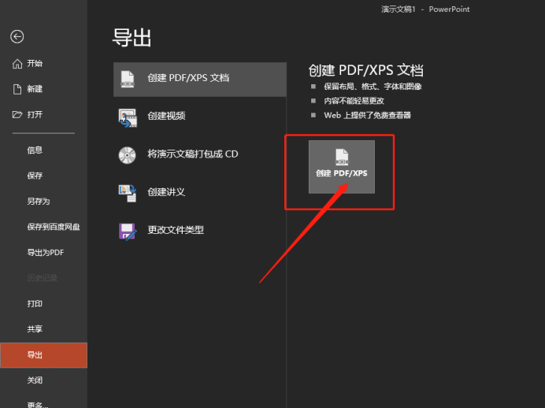The width and height of the screenshot is (545, 408).
Task: Select the 创建讲义 export option
Action: (200, 193)
